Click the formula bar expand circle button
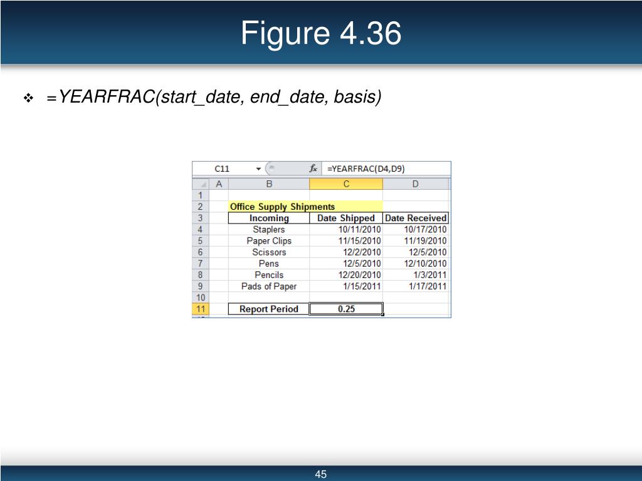The image size is (642, 481). 272,168
